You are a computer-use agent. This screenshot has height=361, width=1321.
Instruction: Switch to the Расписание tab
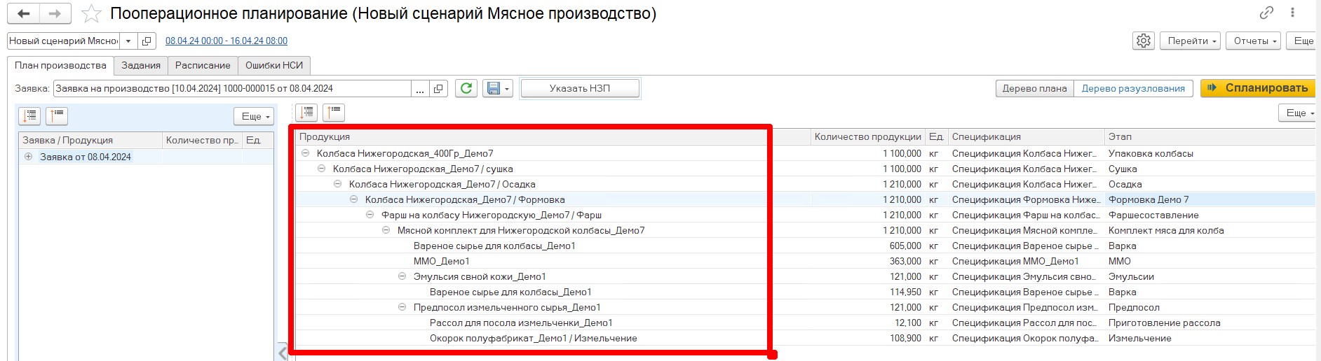coord(203,65)
